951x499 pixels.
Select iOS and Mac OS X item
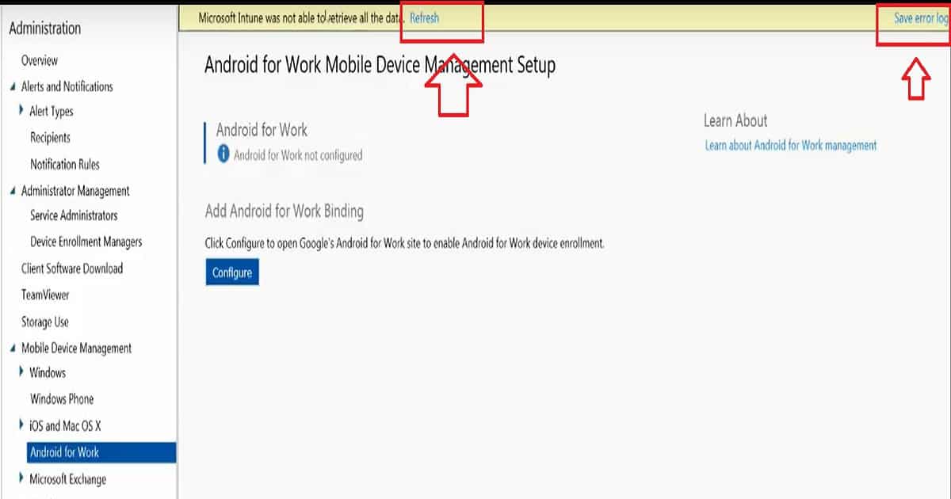(x=66, y=426)
